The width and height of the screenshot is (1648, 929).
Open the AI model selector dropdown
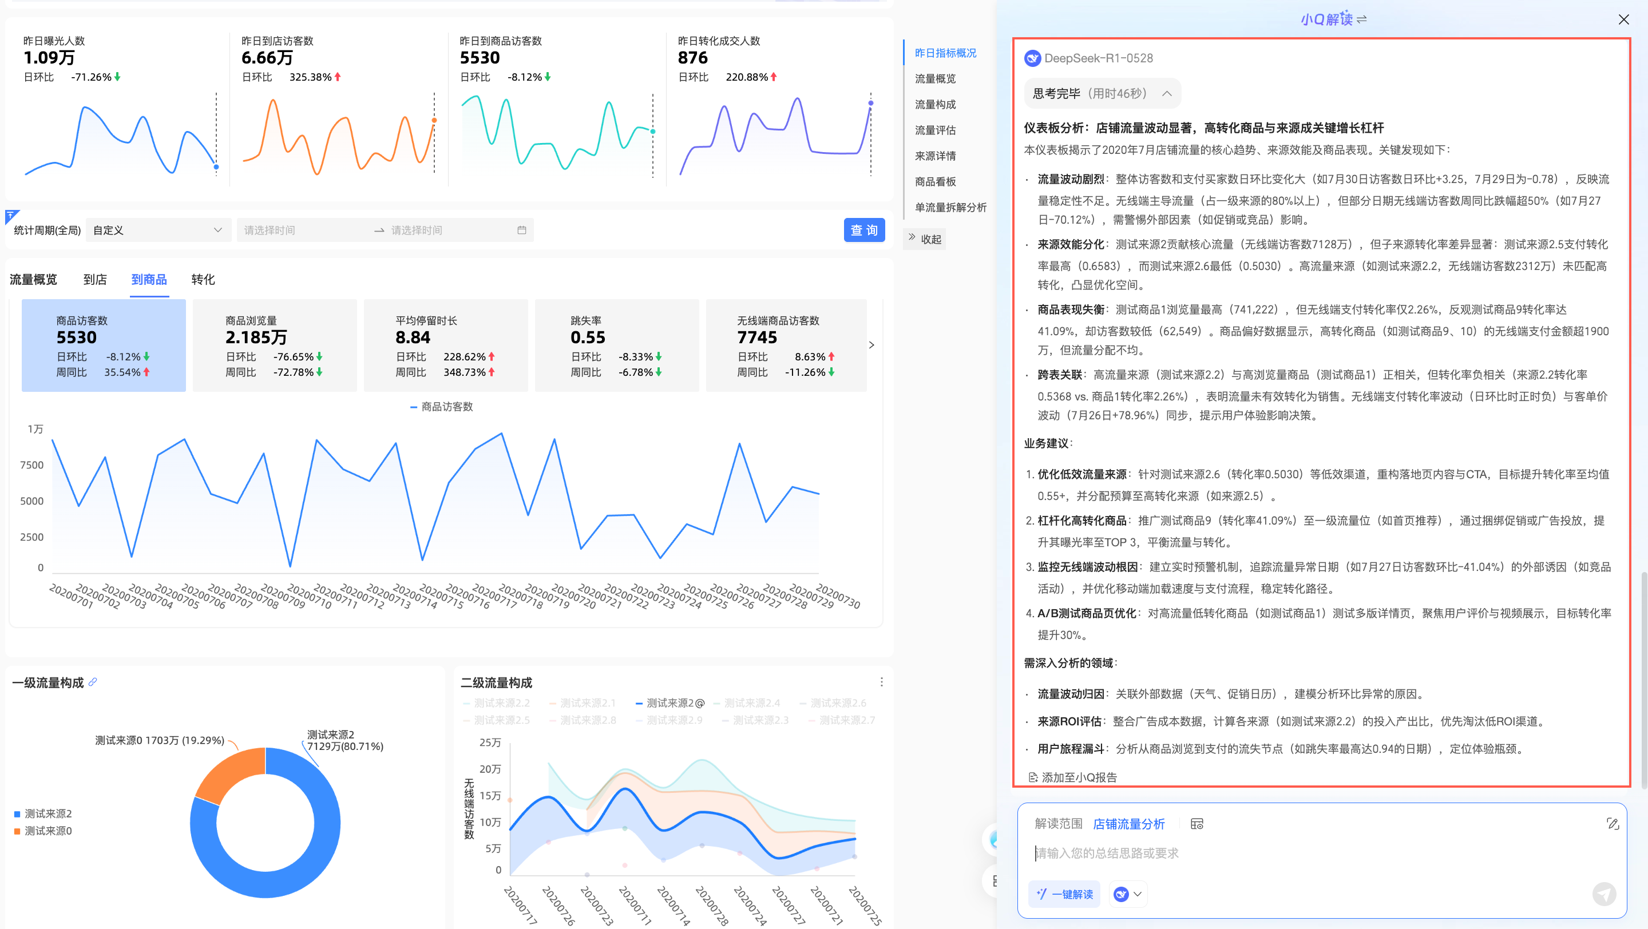[1128, 894]
